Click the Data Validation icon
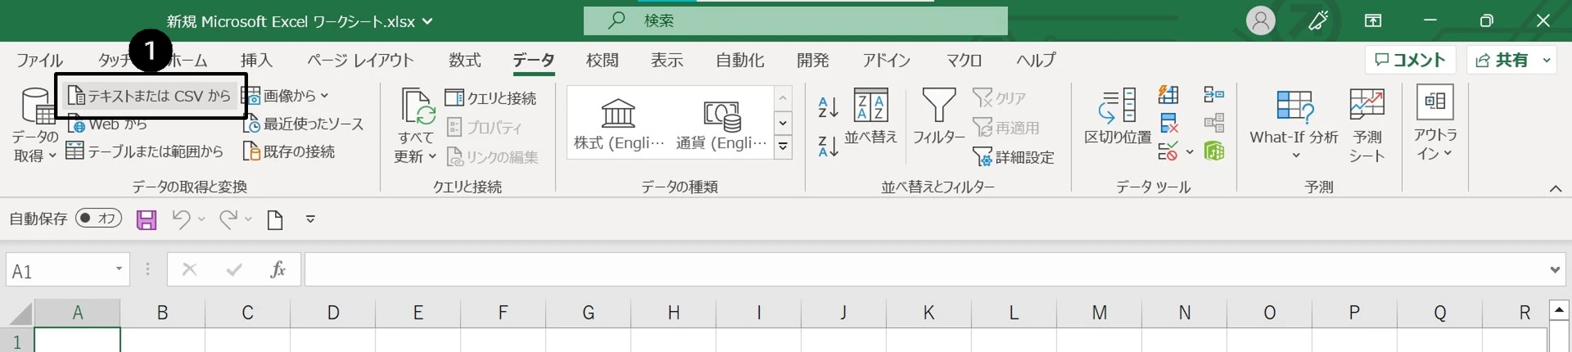Screen dimensions: 1572x352 1168,151
